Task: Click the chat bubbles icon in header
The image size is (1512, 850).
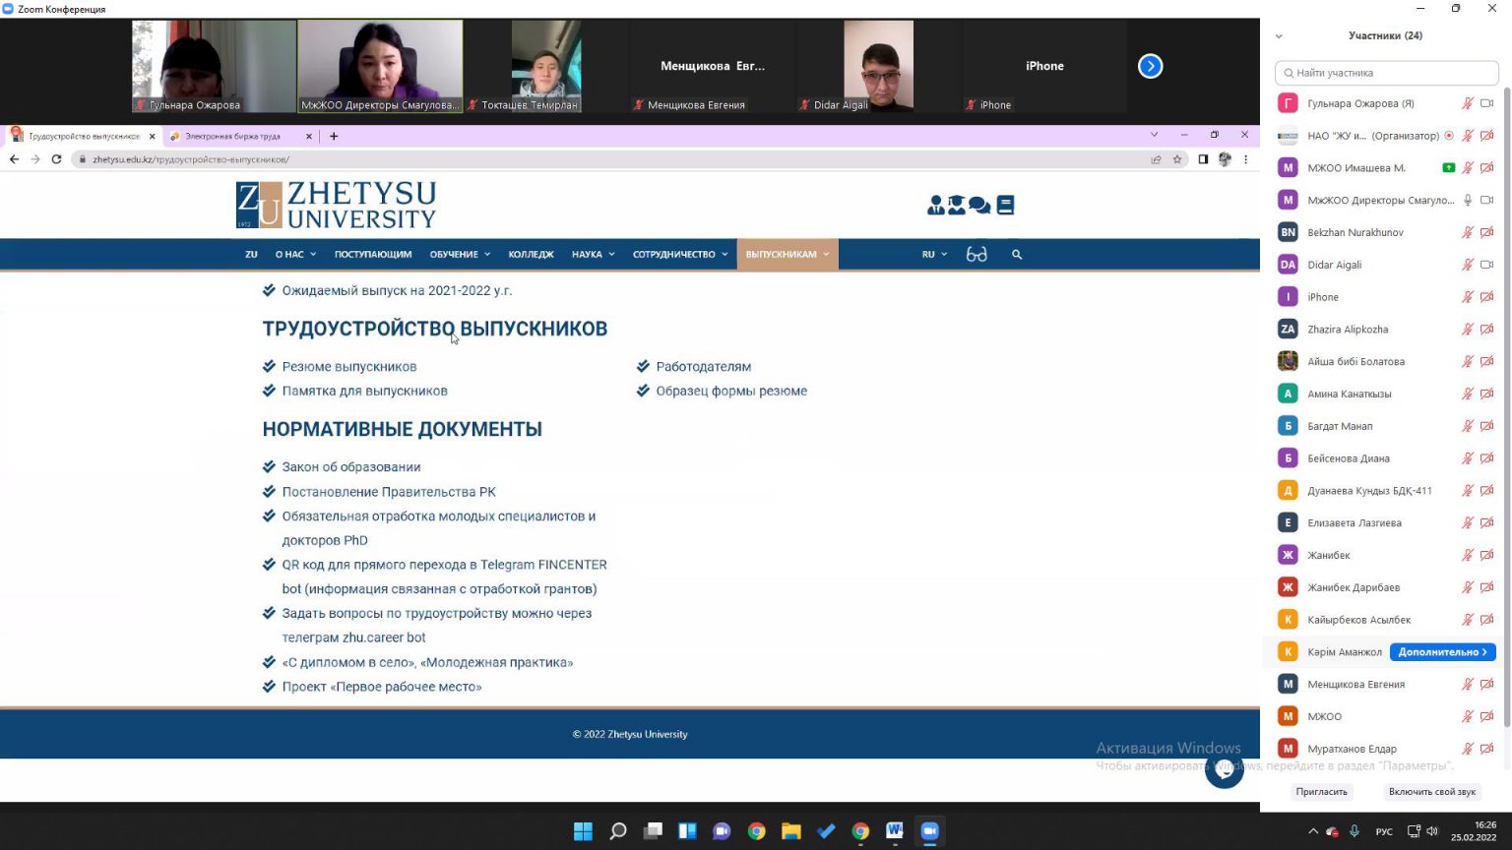Action: pyautogui.click(x=979, y=205)
